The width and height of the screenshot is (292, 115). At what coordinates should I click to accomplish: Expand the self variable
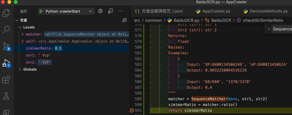[x=23, y=41]
